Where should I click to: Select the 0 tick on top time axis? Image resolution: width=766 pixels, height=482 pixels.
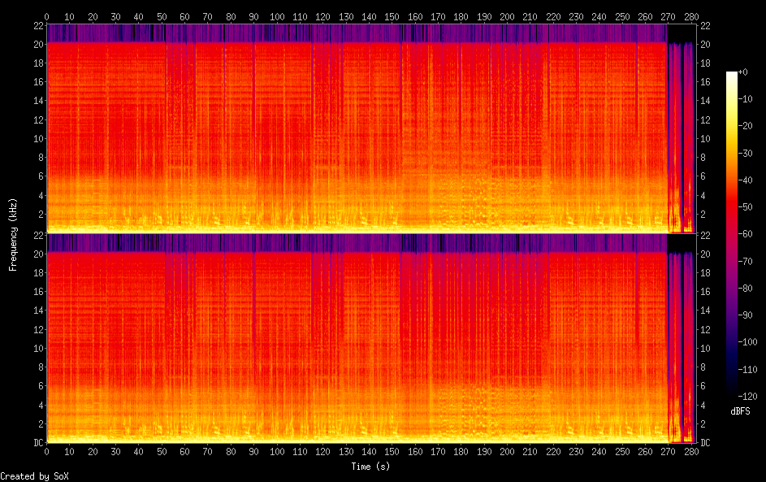pos(47,15)
